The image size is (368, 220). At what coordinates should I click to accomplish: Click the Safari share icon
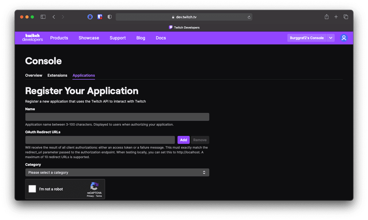326,16
